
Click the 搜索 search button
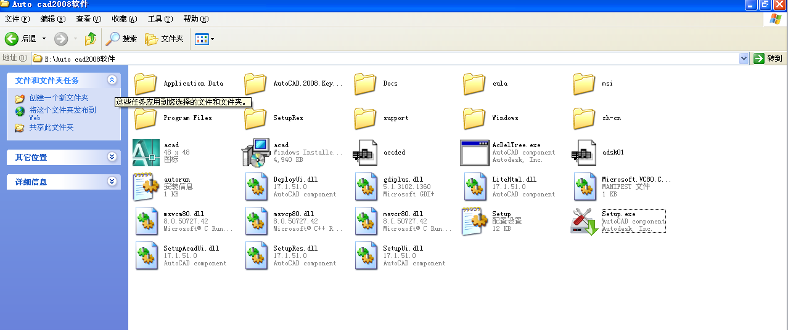(122, 39)
